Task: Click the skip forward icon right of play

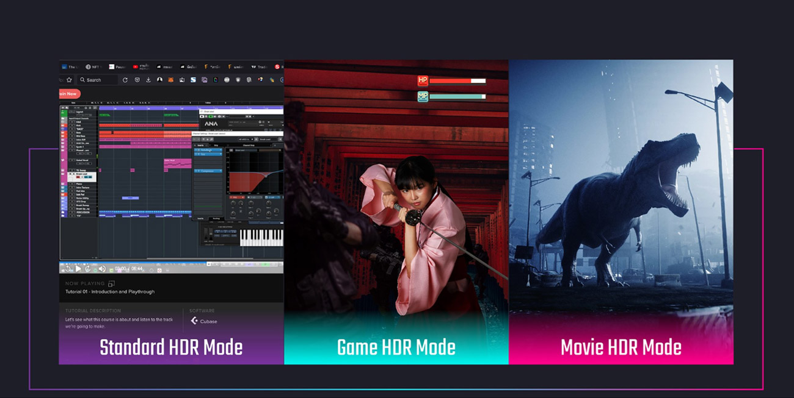Action: click(x=87, y=269)
